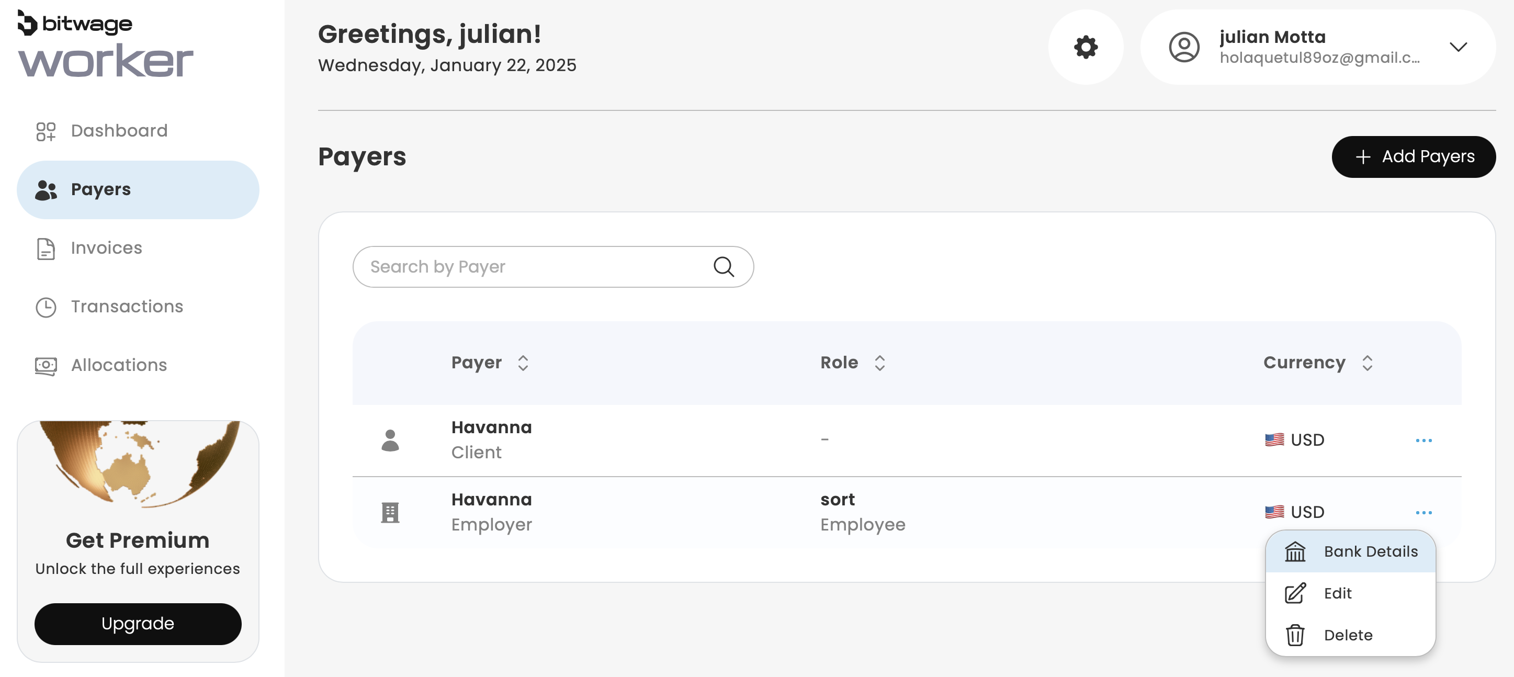The image size is (1514, 677).
Task: Sort table by Payer column
Action: click(523, 363)
